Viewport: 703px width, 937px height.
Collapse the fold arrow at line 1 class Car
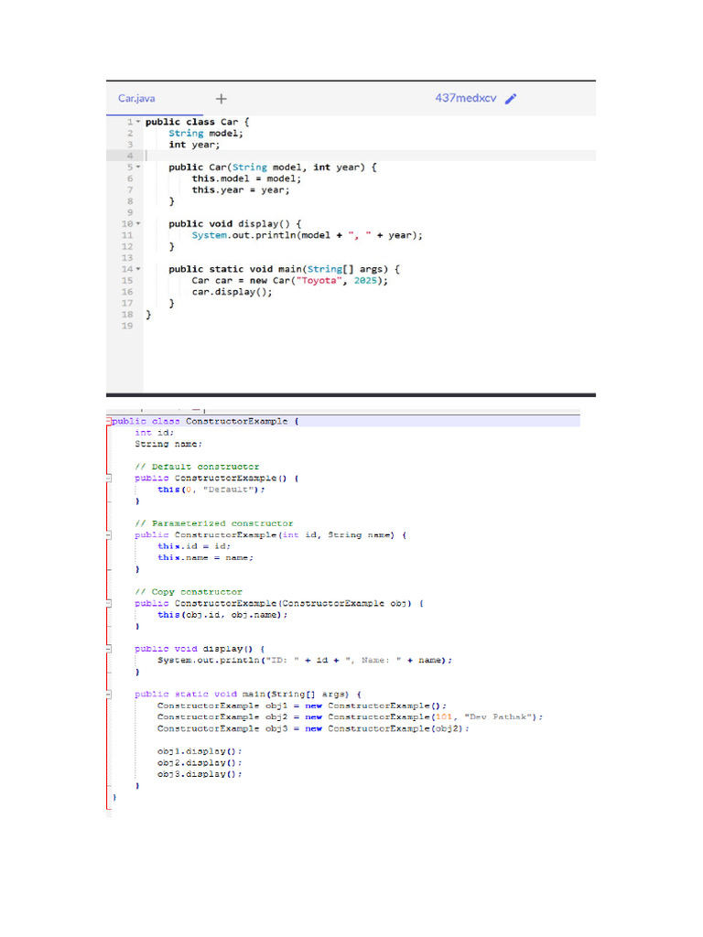point(138,122)
